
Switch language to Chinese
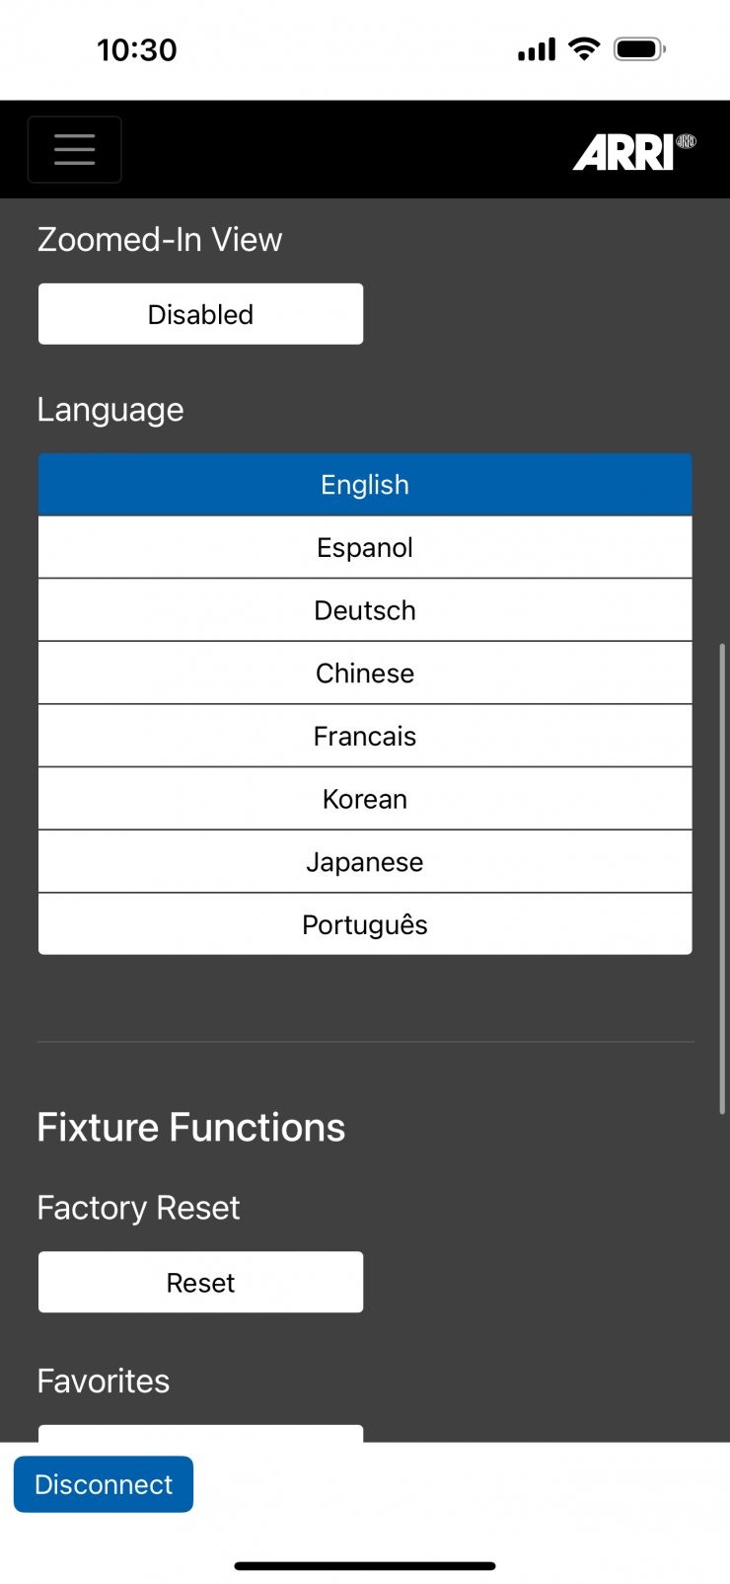point(365,673)
